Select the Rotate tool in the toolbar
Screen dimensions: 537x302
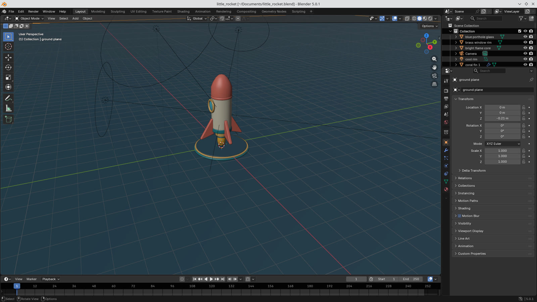click(8, 67)
